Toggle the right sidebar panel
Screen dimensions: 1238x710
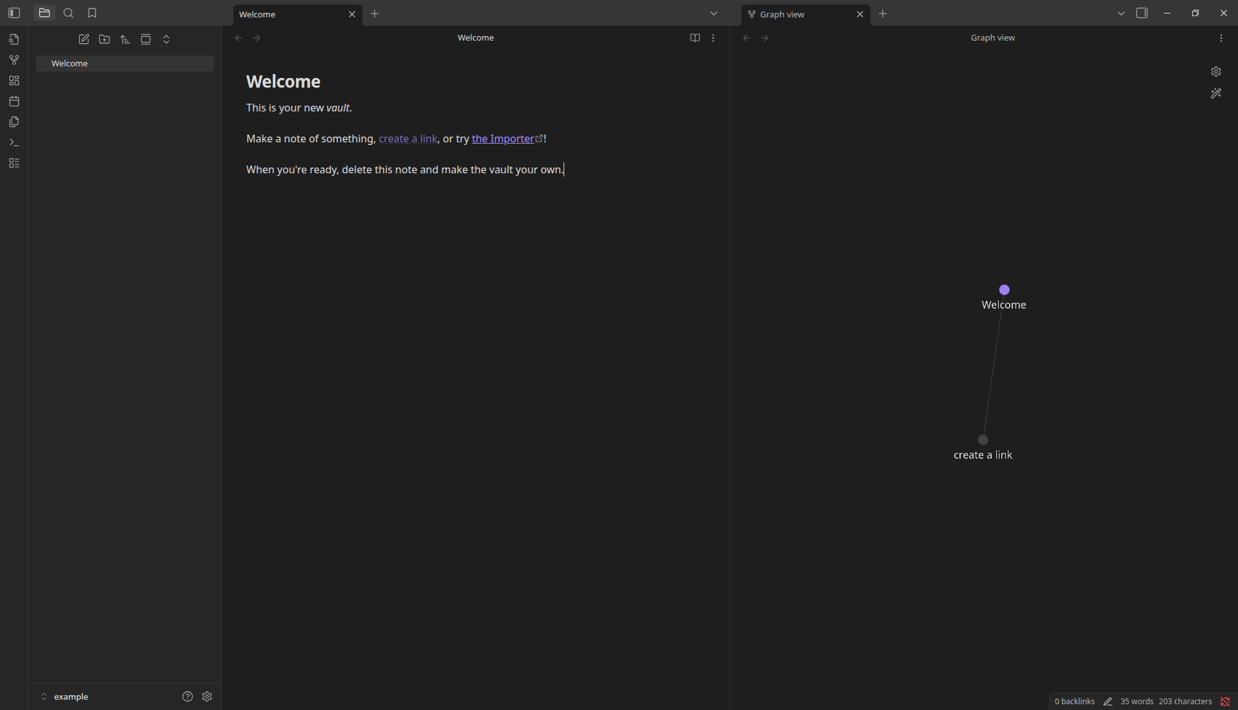[1142, 13]
